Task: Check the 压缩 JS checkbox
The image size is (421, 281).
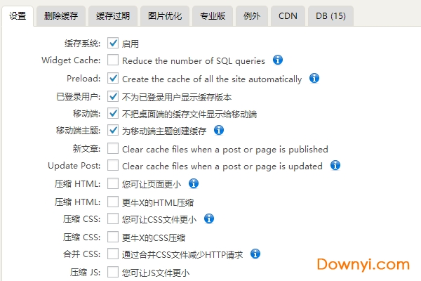Action: click(x=113, y=272)
